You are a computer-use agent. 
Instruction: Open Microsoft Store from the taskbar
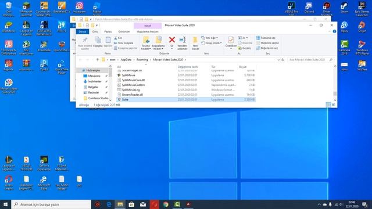pos(131,204)
